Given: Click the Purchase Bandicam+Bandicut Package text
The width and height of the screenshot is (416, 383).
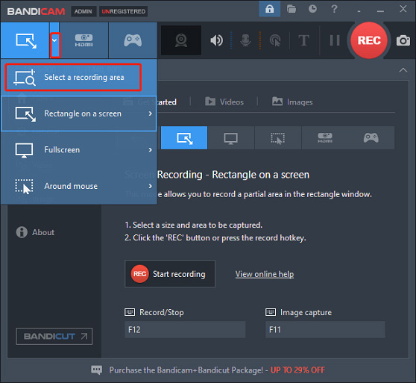Looking at the screenshot, I should tap(186, 370).
